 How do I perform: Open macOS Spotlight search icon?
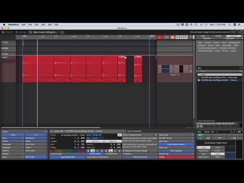pyautogui.click(x=230, y=24)
